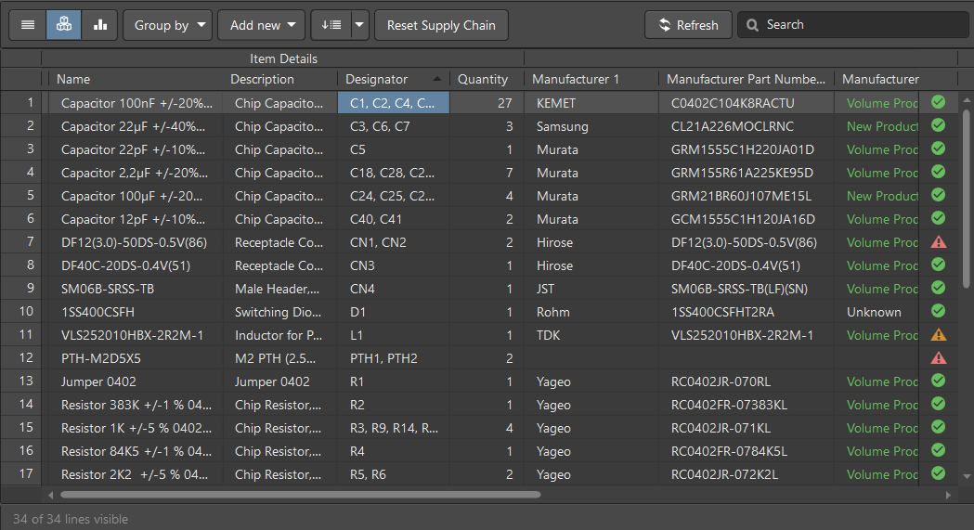Image resolution: width=974 pixels, height=530 pixels.
Task: Click scroll-right arrow of horizontal scrollbar
Action: pos(949,495)
